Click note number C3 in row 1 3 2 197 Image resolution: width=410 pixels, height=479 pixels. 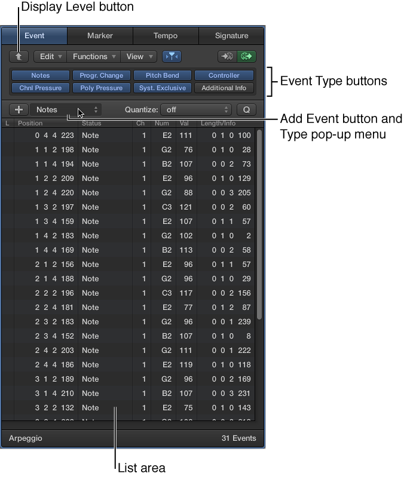coord(167,207)
